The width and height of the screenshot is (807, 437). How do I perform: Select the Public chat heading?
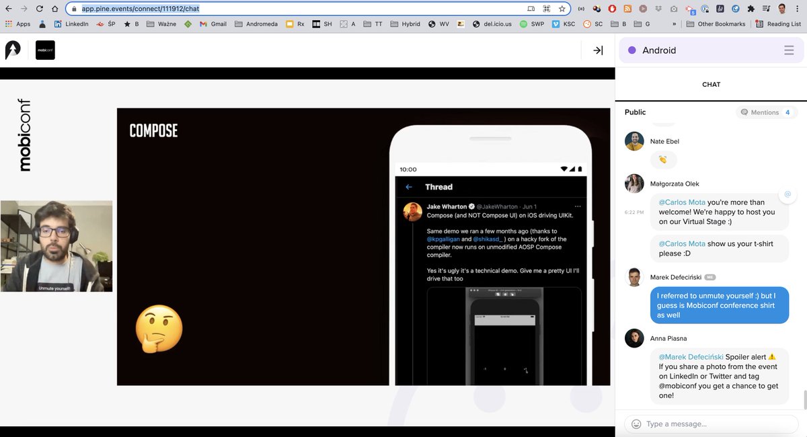coord(635,112)
